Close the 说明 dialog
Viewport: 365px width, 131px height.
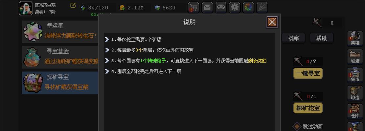(272, 22)
